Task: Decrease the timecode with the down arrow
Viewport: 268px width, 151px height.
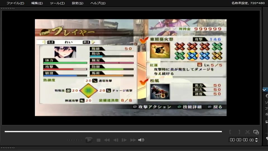Action: click(x=256, y=141)
